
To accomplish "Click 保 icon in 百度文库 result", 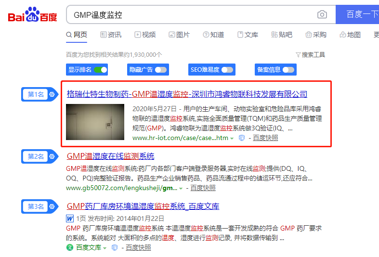I will [115, 247].
